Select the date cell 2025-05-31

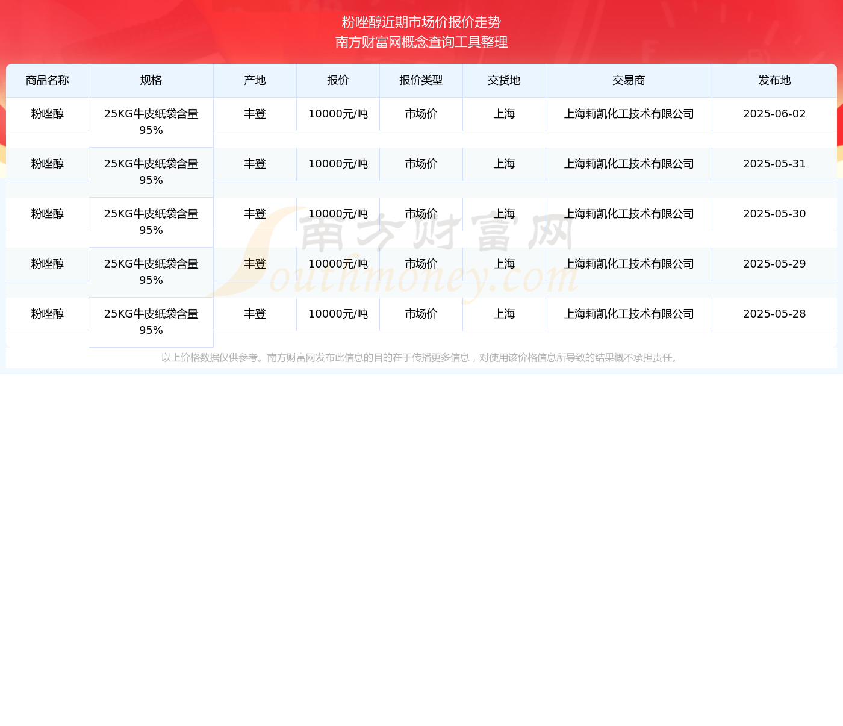coord(774,164)
